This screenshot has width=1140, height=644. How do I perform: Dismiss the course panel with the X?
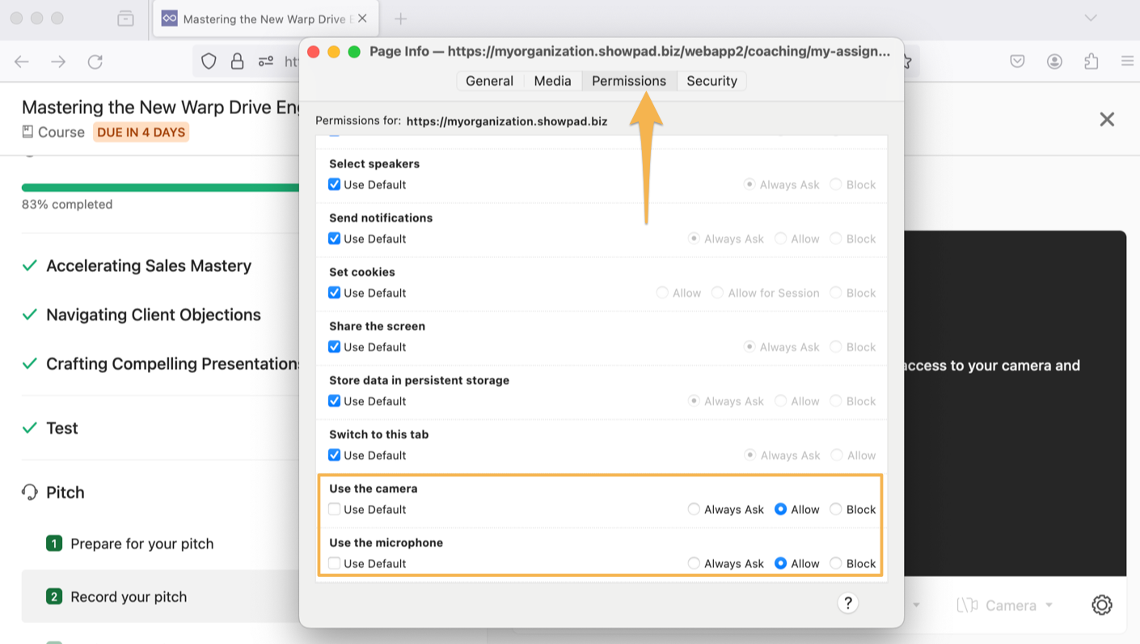(1107, 119)
